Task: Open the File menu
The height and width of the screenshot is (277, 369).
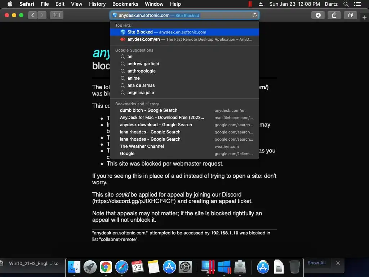Action: [45, 4]
